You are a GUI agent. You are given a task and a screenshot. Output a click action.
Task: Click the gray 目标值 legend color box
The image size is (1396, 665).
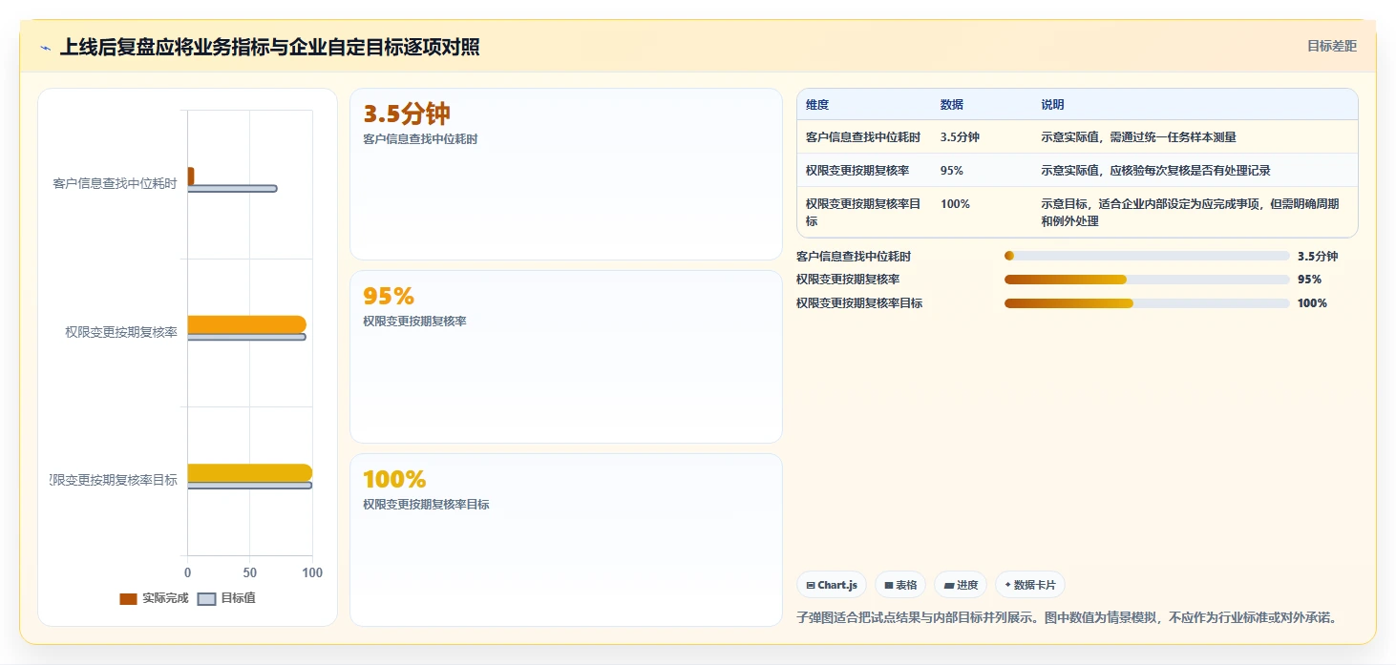(206, 598)
